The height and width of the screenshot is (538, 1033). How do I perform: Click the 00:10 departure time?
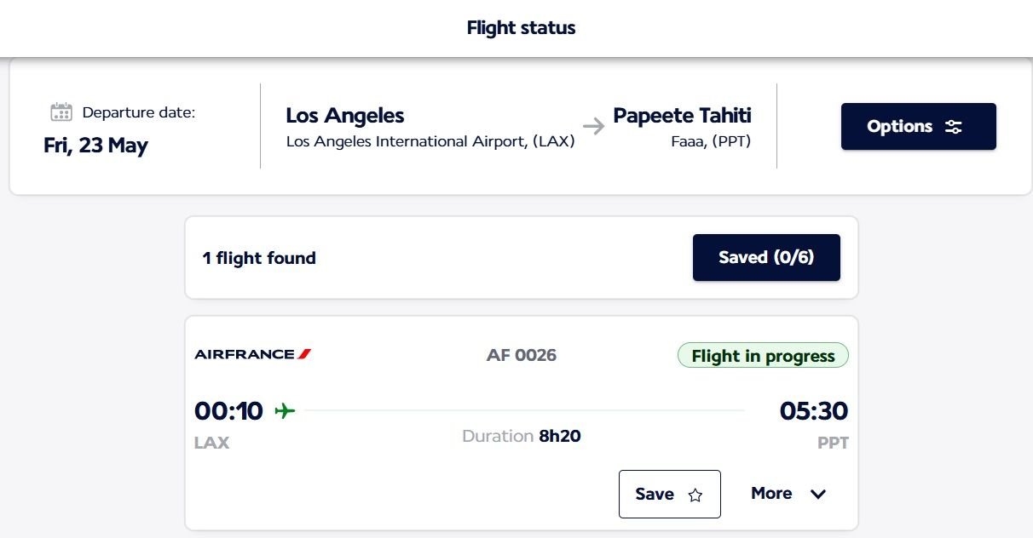click(228, 411)
